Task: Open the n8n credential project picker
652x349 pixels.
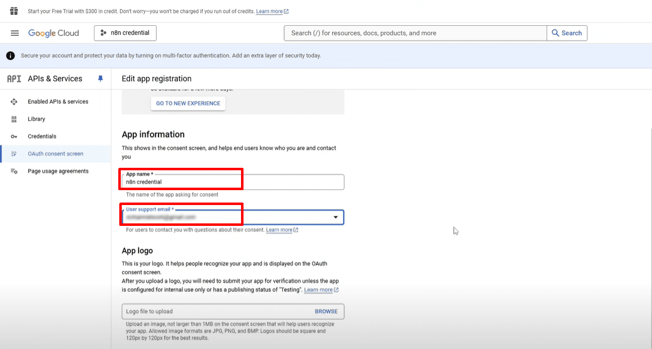Action: click(125, 33)
